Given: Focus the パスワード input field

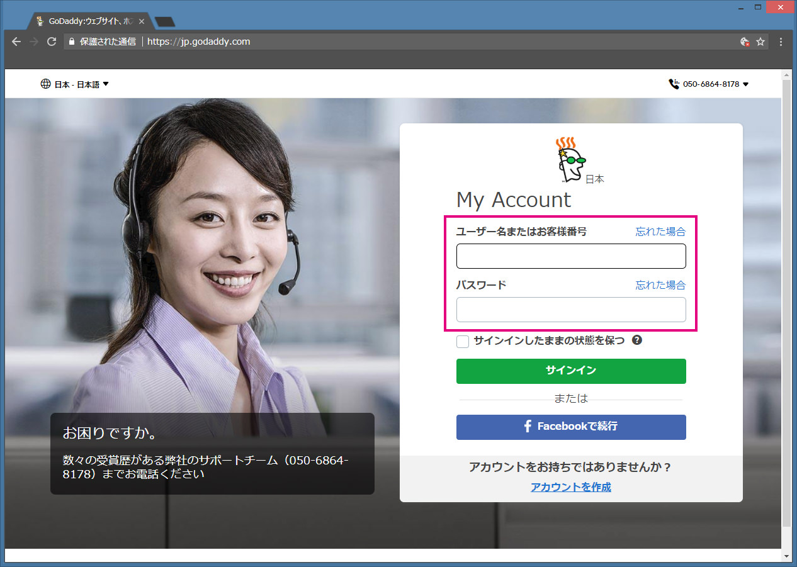Looking at the screenshot, I should click(x=571, y=310).
